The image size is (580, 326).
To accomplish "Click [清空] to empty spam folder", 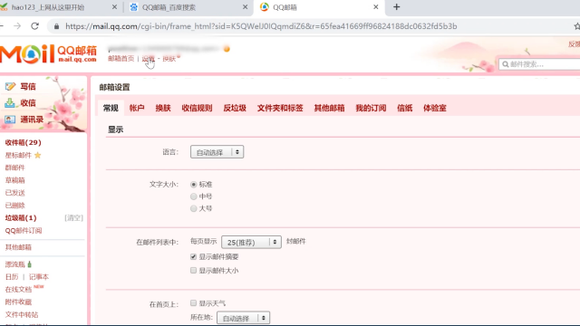I will [73, 218].
